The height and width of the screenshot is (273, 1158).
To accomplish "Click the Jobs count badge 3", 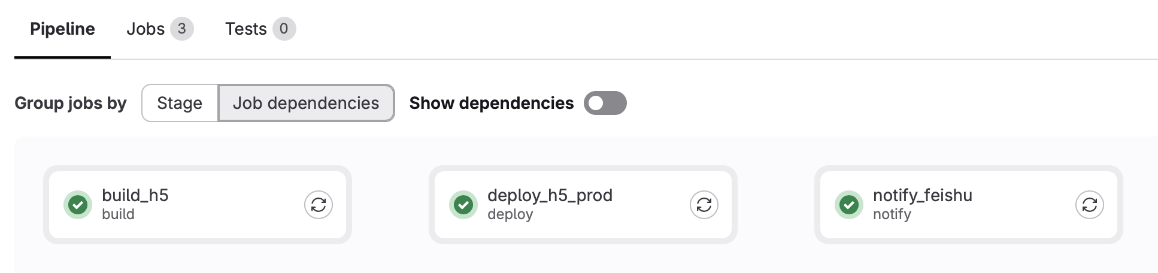I will click(182, 29).
